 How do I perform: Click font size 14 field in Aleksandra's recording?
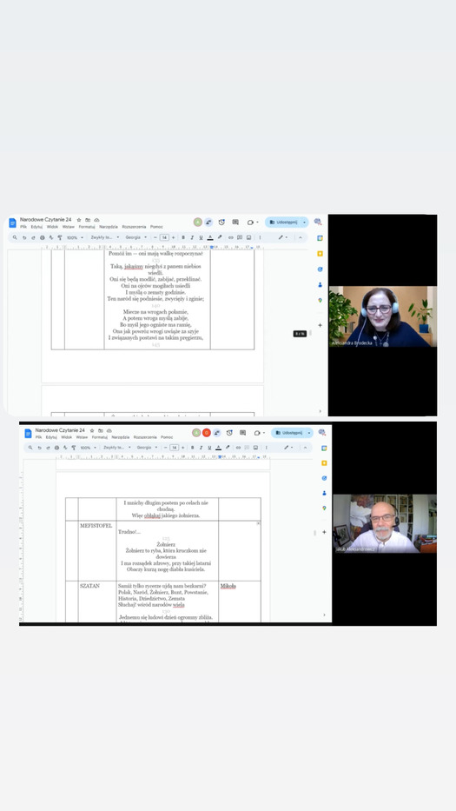(x=164, y=237)
